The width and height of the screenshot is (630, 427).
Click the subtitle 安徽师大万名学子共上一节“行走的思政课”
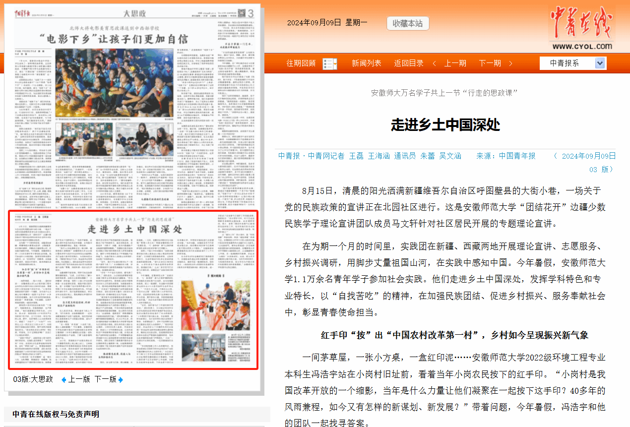445,93
